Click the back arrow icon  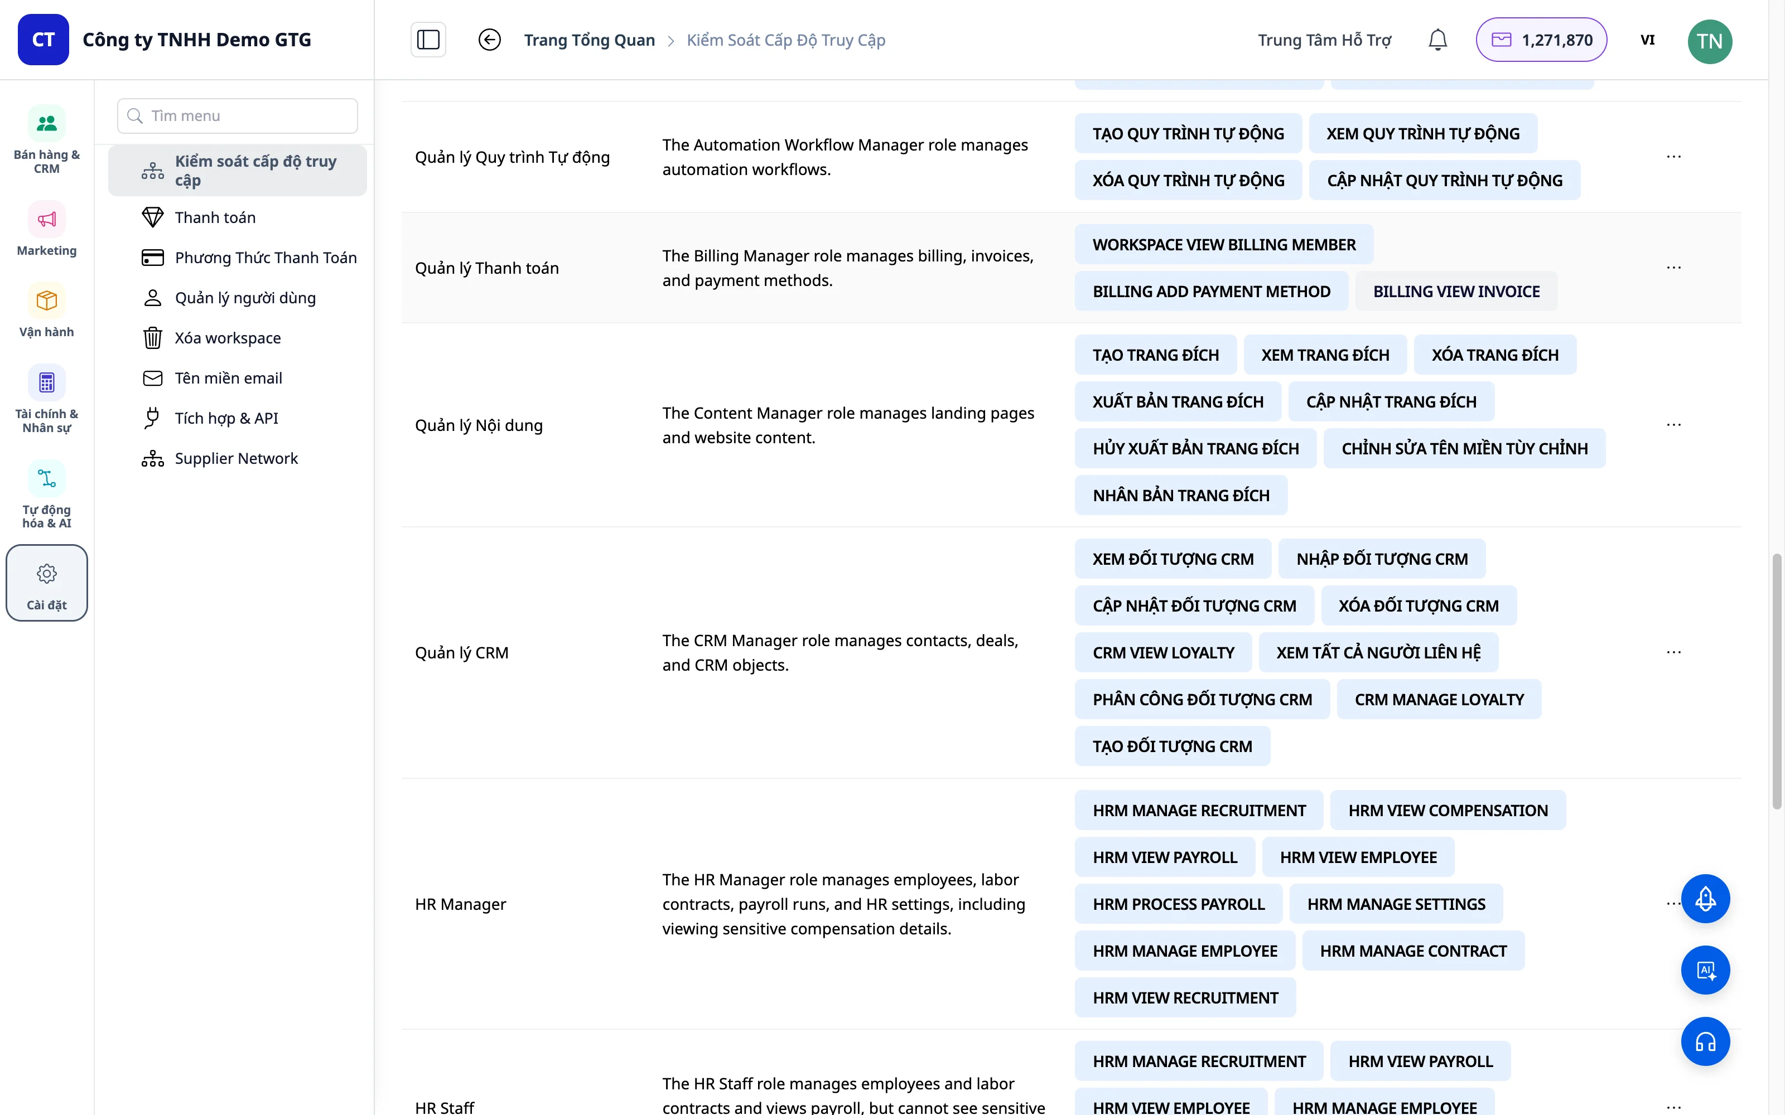point(489,40)
